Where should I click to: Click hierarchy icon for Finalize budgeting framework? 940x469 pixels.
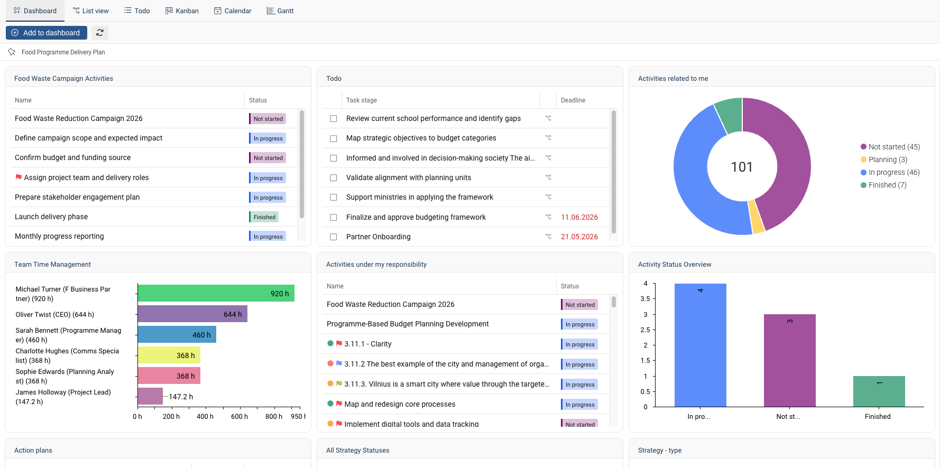point(548,217)
